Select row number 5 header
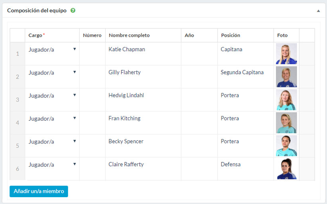The image size is (327, 204). pos(18,146)
